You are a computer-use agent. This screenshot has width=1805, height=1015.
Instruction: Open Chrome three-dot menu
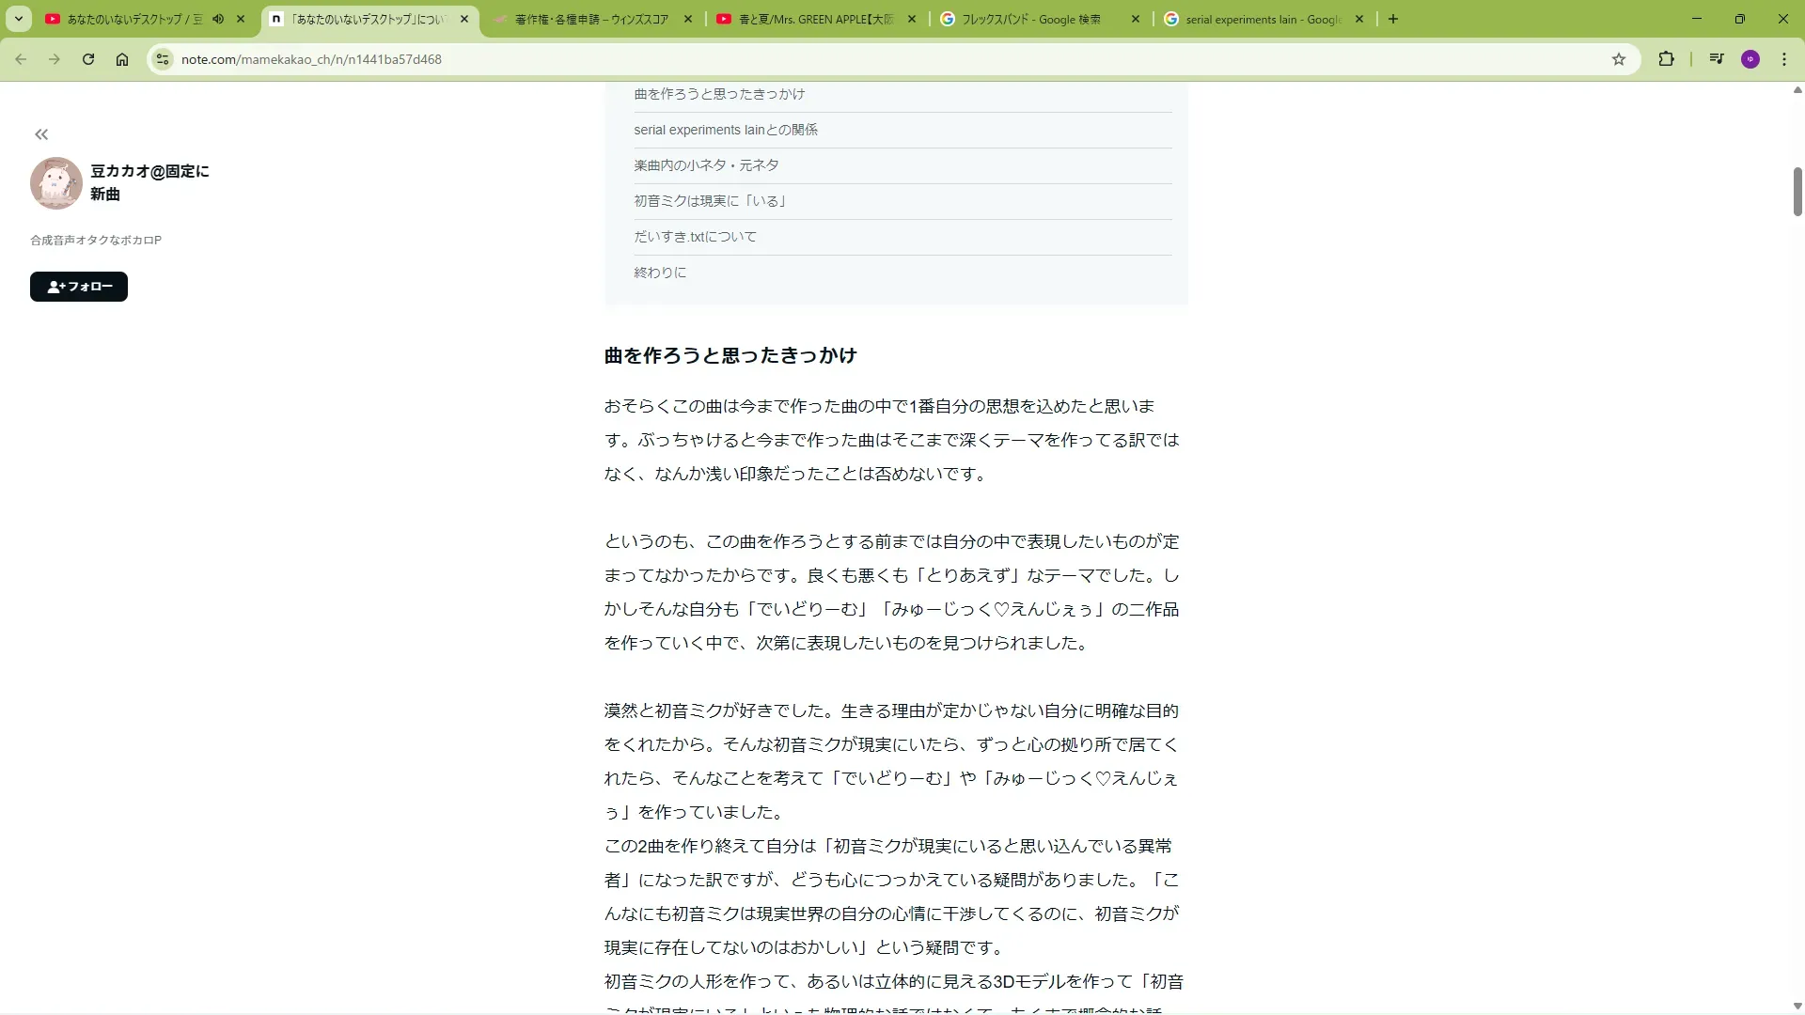1784,59
